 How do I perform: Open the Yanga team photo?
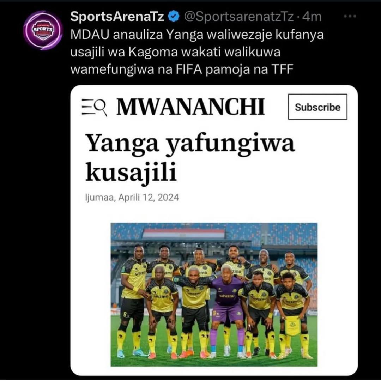click(214, 295)
